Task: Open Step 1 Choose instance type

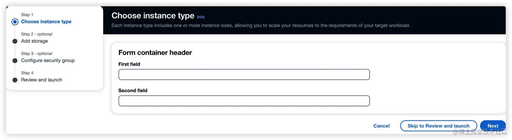Action: click(46, 22)
